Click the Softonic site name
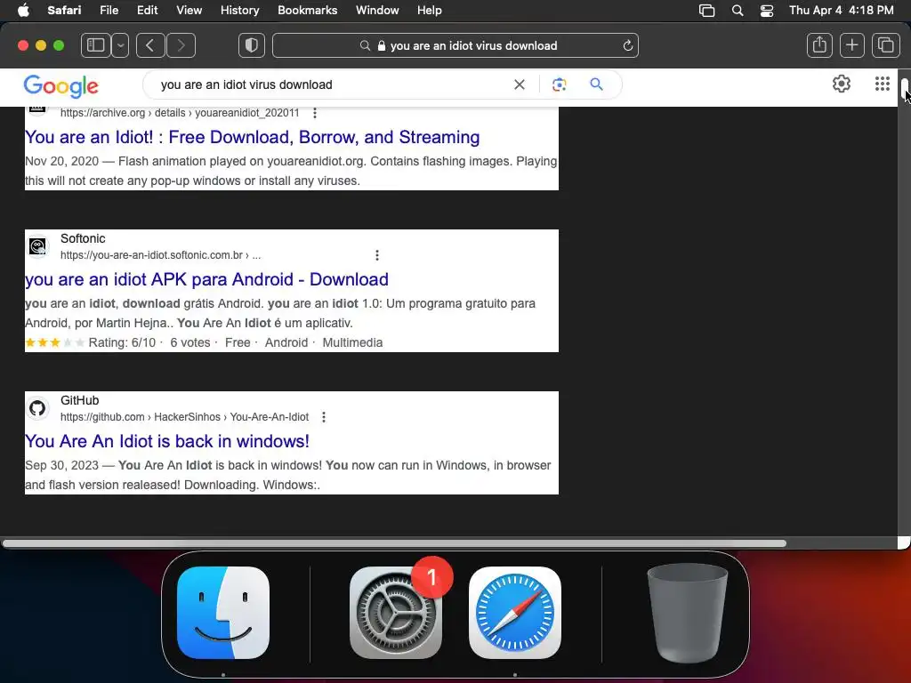911x683 pixels. click(83, 238)
